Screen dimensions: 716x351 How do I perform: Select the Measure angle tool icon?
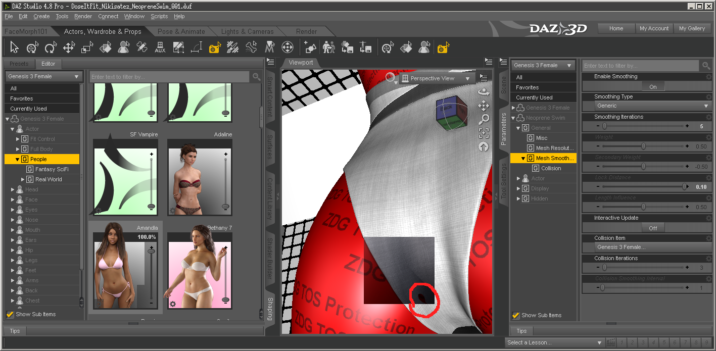point(197,48)
